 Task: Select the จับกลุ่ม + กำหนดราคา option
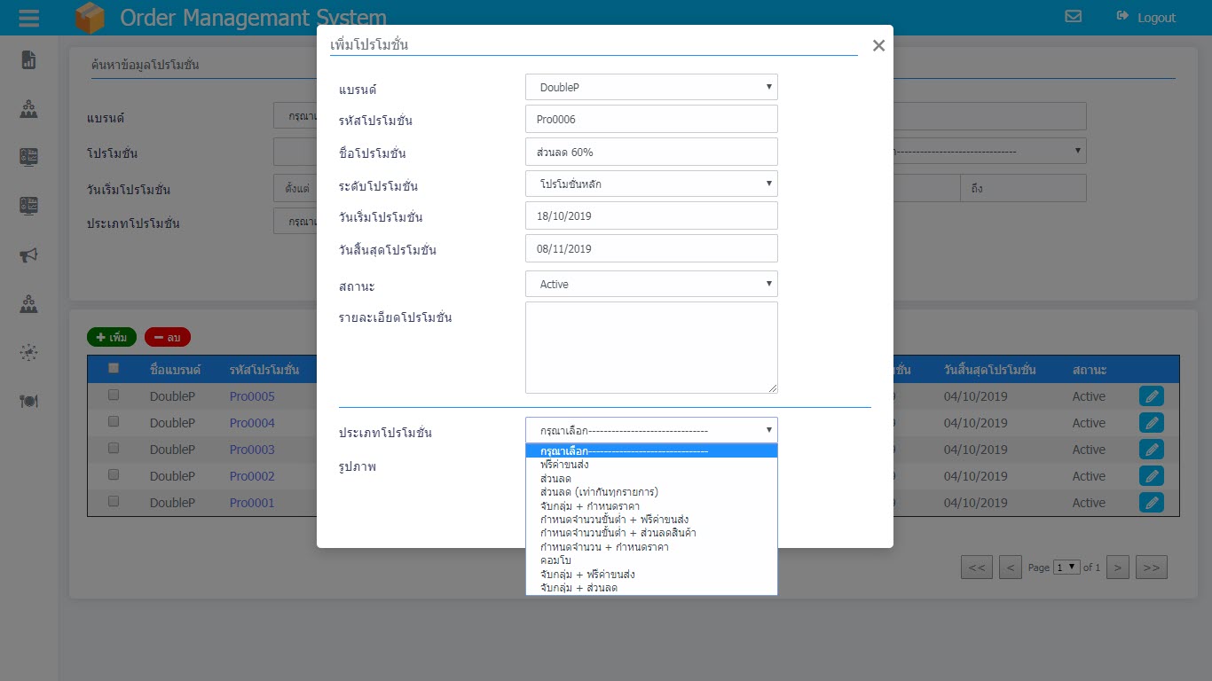point(651,506)
